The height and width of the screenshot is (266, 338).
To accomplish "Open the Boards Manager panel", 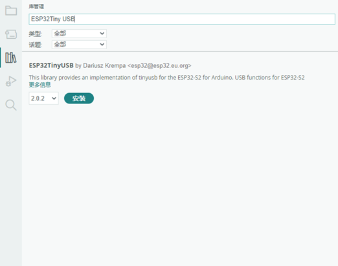I will 11,34.
